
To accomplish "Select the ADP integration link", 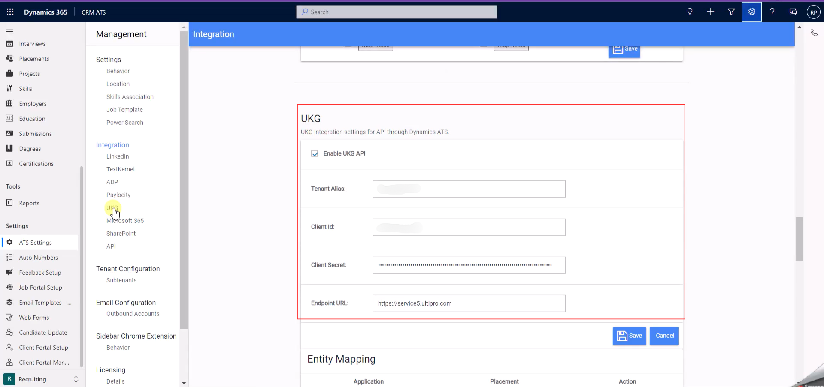I will (x=112, y=182).
